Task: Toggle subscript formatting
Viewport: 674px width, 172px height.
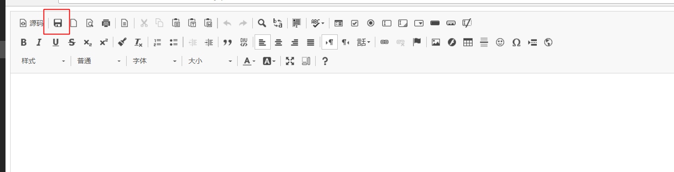Action: point(88,42)
